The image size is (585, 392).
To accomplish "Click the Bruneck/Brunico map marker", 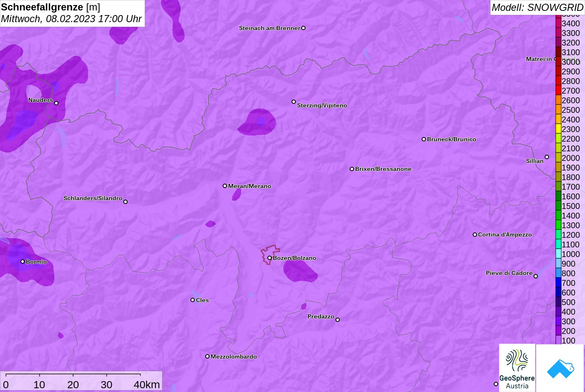I will (x=424, y=139).
